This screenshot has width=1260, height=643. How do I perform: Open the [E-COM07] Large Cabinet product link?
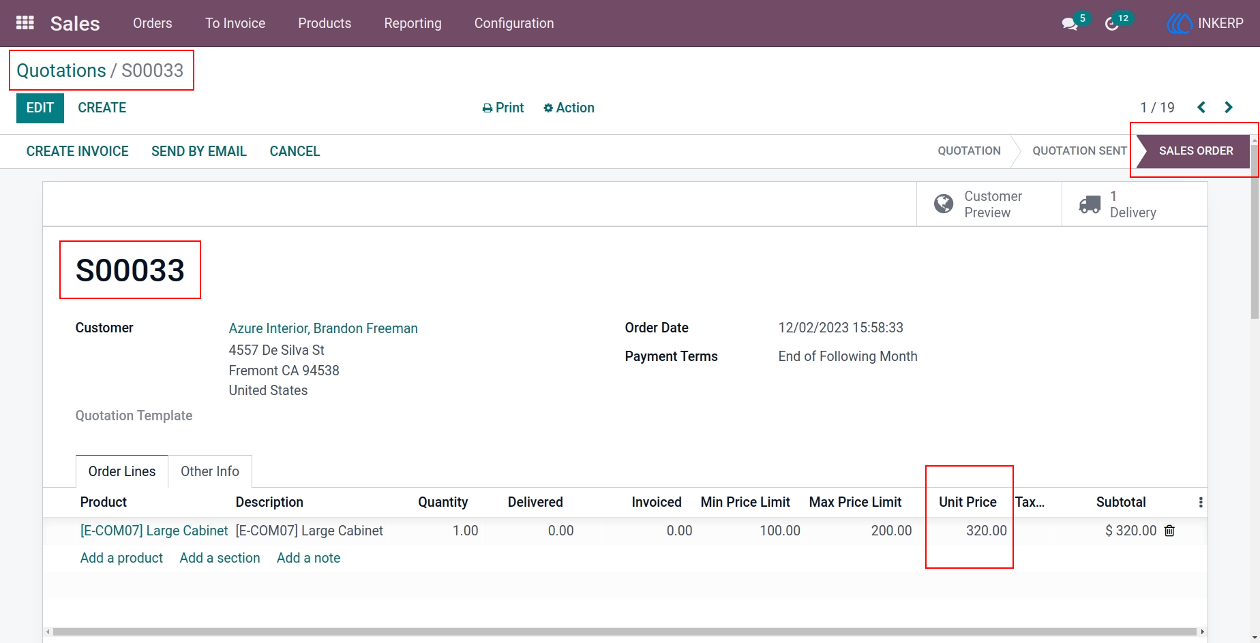(x=154, y=531)
